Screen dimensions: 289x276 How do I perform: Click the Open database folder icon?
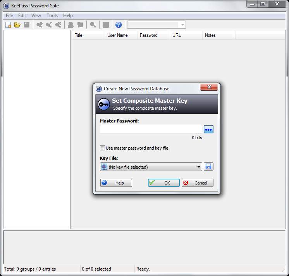[17, 25]
